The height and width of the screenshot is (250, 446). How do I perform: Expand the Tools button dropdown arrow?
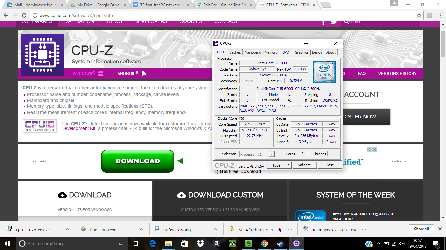coord(288,165)
